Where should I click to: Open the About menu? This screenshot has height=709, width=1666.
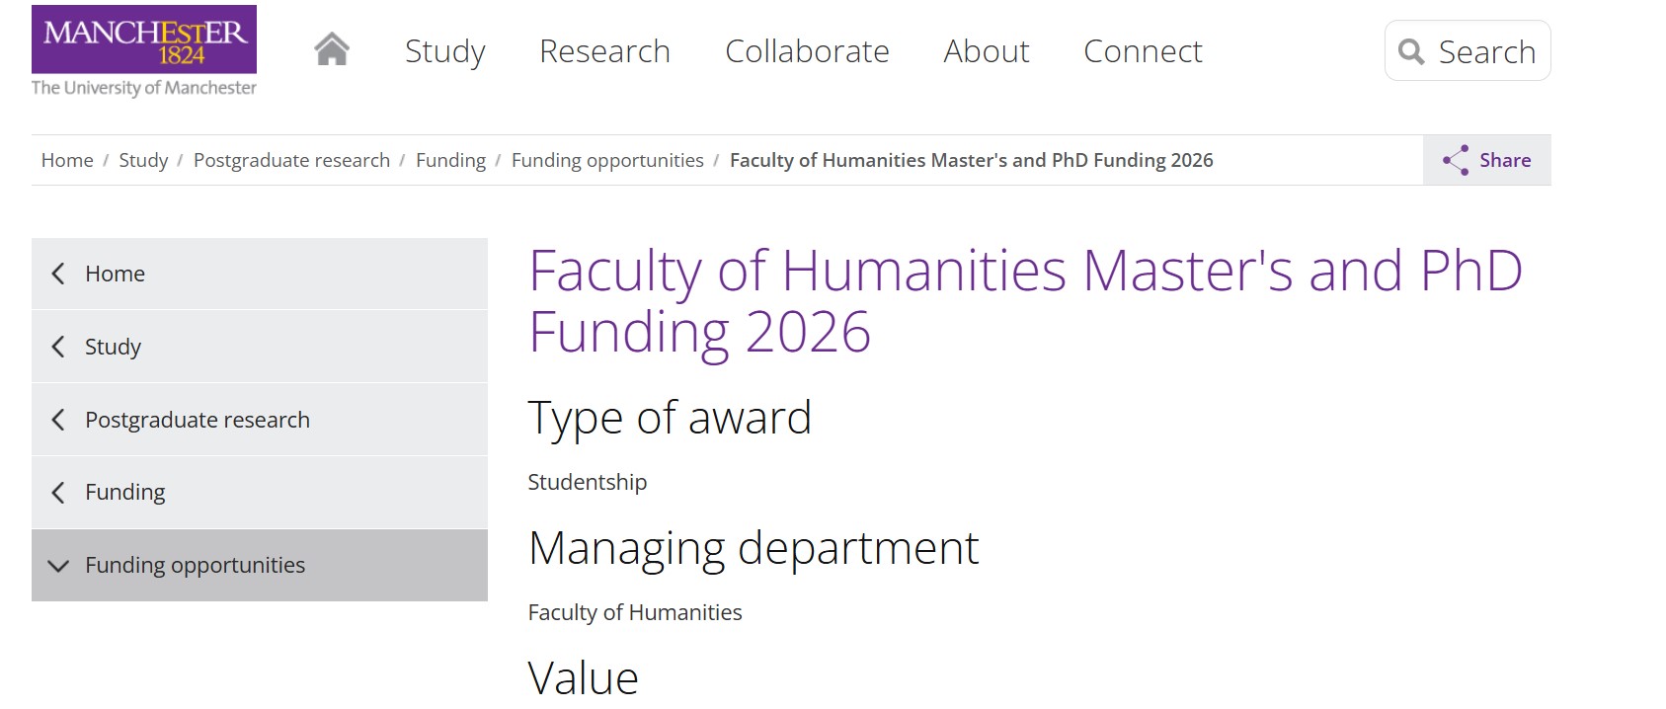point(986,51)
